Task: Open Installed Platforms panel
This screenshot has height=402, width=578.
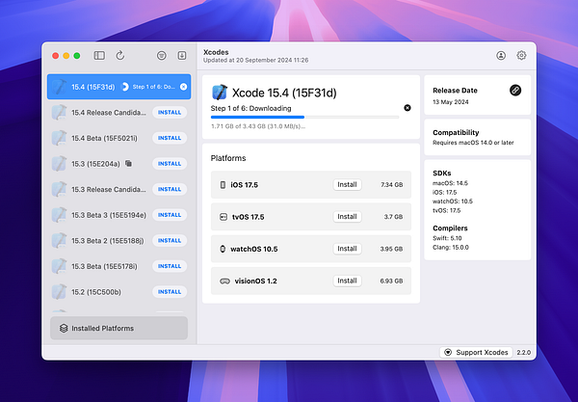Action: (x=118, y=328)
